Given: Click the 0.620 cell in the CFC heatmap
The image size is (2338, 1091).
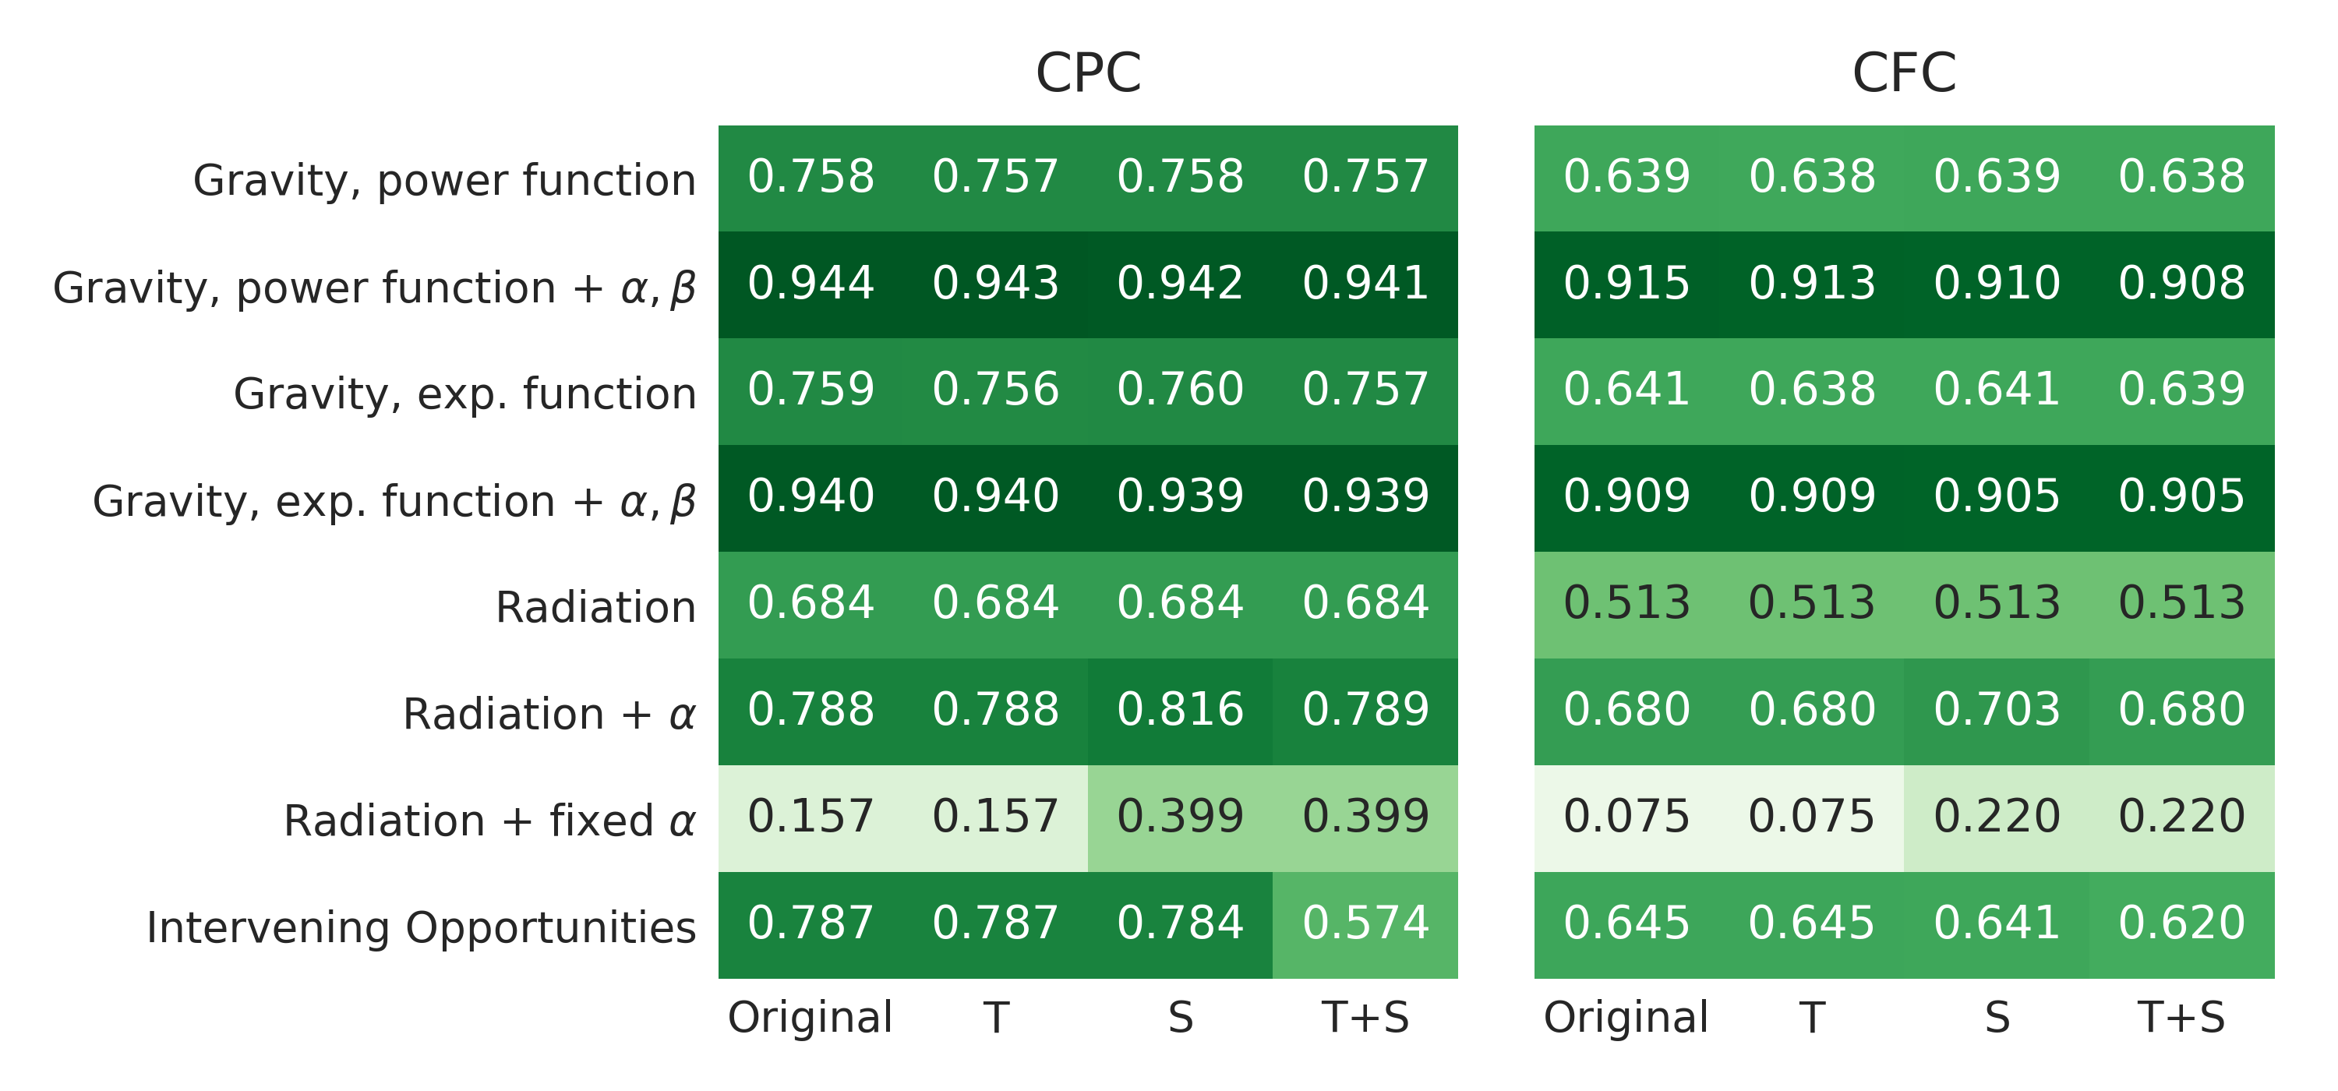Looking at the screenshot, I should pos(2181,923).
